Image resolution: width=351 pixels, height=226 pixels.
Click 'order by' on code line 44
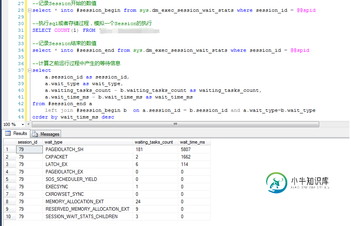(x=45, y=117)
